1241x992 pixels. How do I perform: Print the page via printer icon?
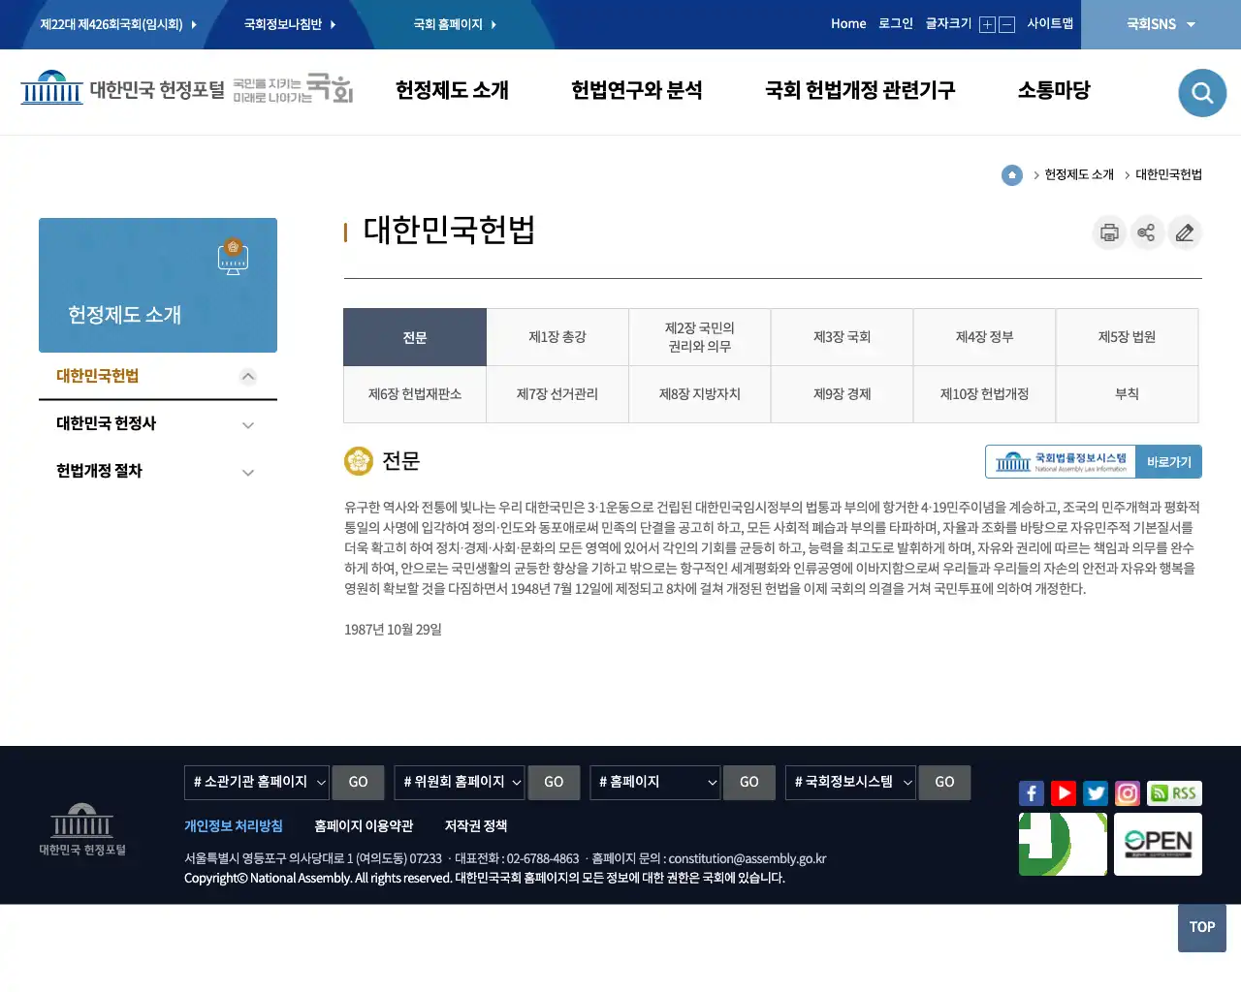tap(1109, 232)
